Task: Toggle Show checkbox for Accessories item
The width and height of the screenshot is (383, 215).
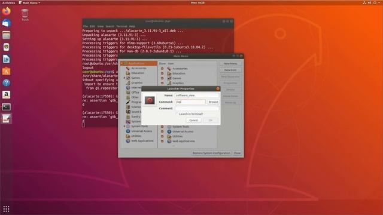Action: tap(162, 69)
